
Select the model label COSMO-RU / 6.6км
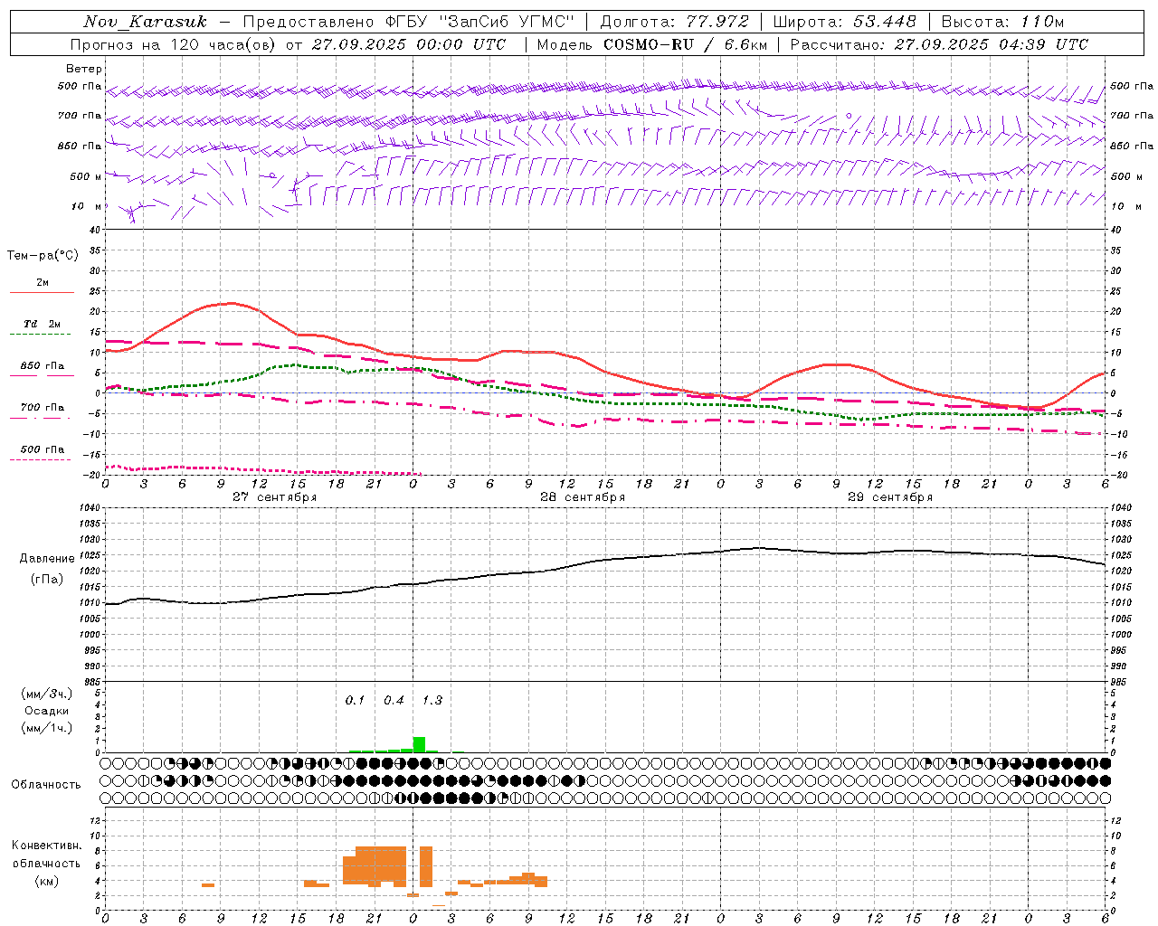tap(685, 44)
